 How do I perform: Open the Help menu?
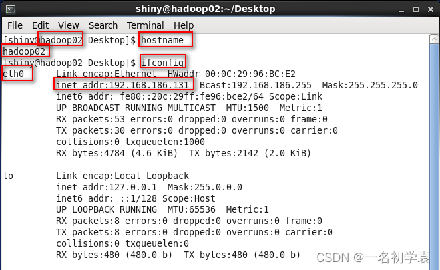tap(184, 25)
